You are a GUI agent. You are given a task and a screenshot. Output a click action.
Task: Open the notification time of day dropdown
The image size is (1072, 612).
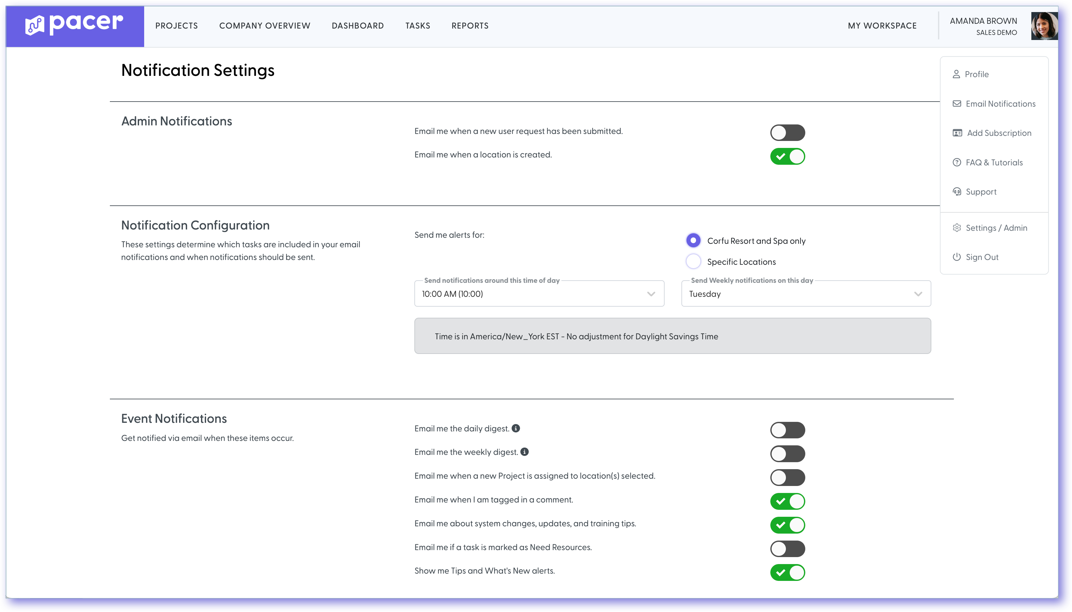[539, 294]
